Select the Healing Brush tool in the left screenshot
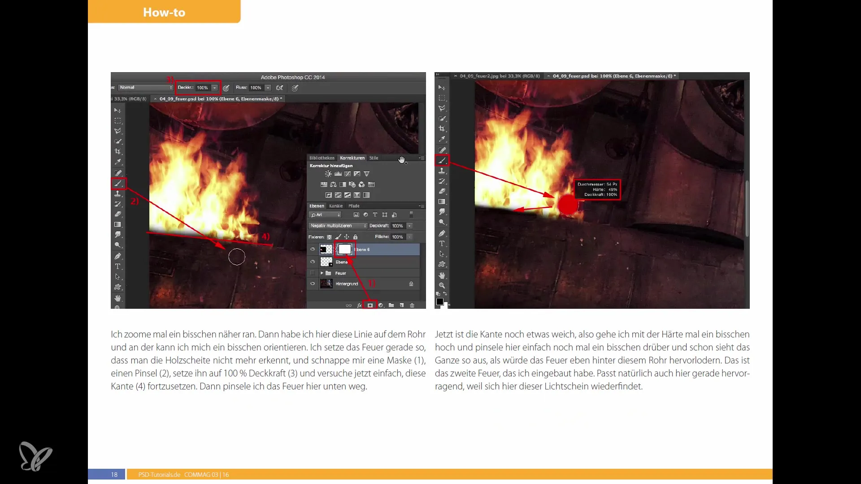 point(117,173)
